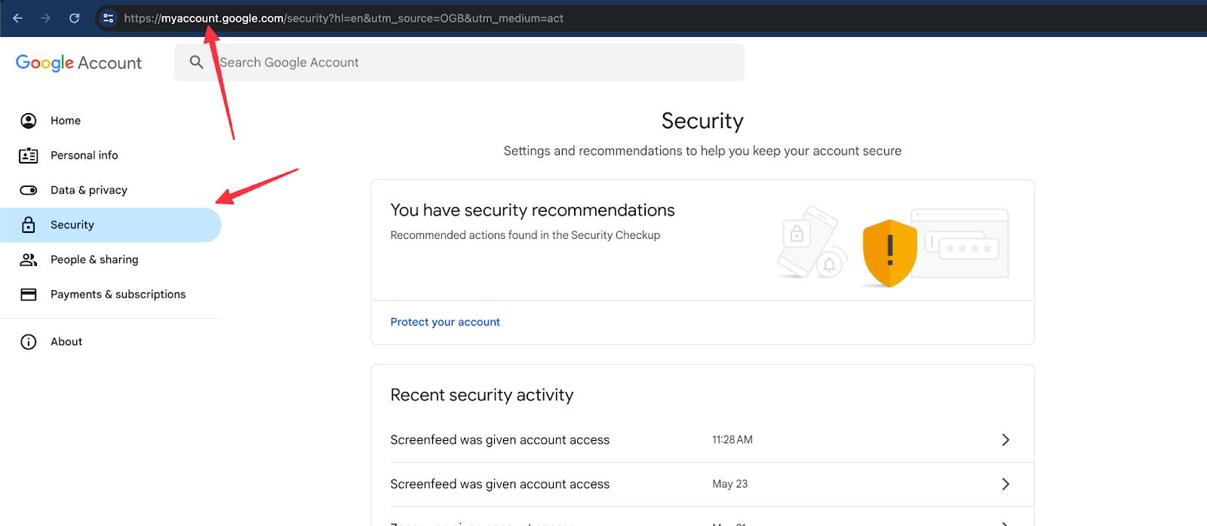The image size is (1207, 526).
Task: Click the Data & privacy toggle icon
Action: pyautogui.click(x=29, y=190)
